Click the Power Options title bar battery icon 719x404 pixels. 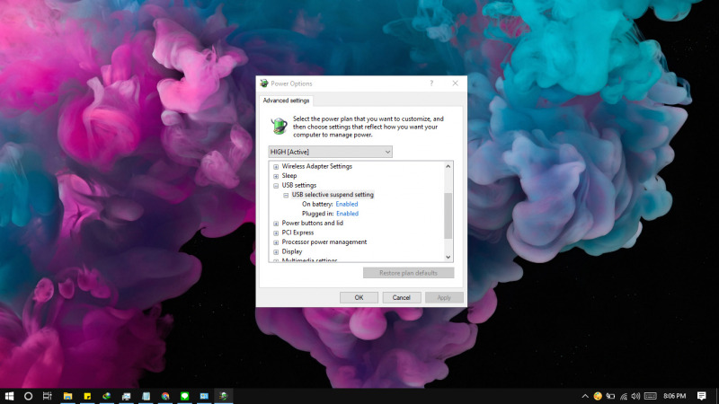click(x=264, y=83)
